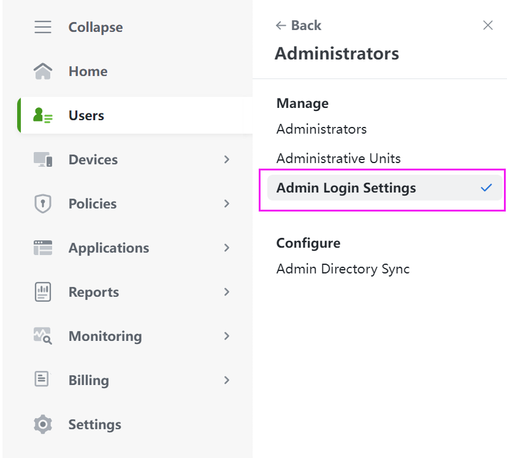The width and height of the screenshot is (507, 458).
Task: Click the Devices monitor icon
Action: click(43, 160)
